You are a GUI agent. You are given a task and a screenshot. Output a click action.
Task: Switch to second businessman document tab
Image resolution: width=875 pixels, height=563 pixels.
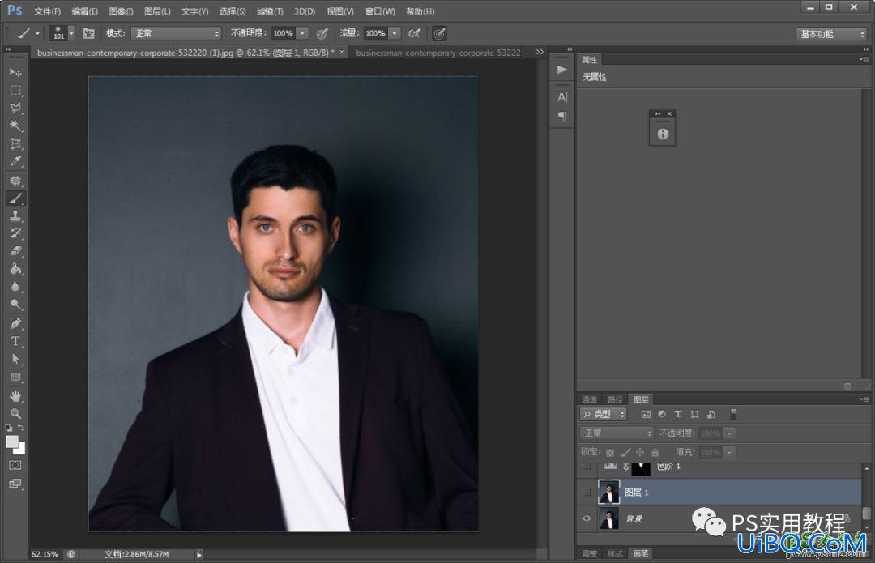click(x=438, y=53)
